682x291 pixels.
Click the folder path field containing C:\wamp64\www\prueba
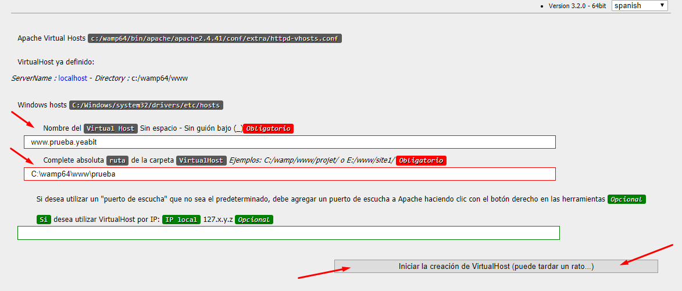pos(290,174)
